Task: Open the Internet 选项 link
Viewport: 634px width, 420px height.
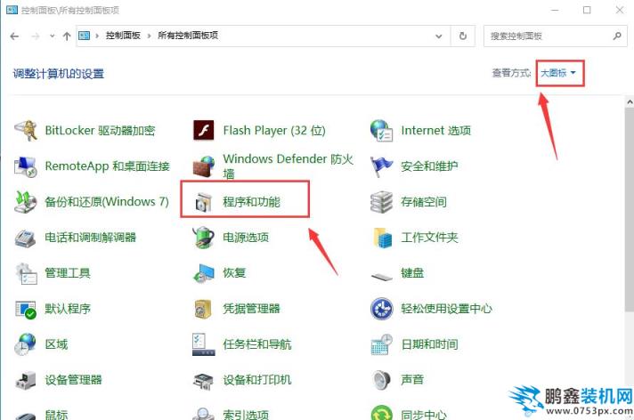Action: [436, 131]
